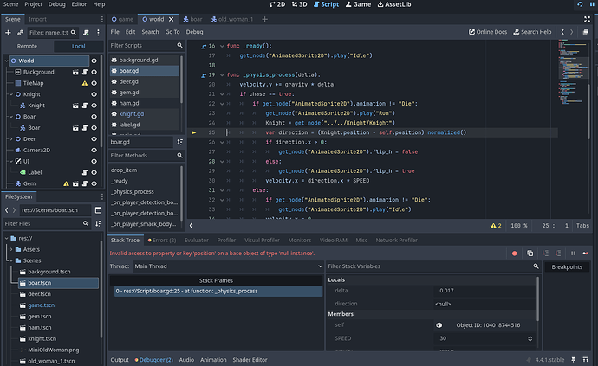Open Project menu
The width and height of the screenshot is (598, 366).
[x=33, y=4]
